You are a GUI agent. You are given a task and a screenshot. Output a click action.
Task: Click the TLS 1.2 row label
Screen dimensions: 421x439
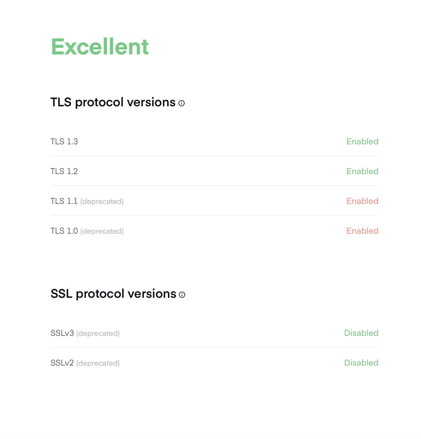(64, 171)
